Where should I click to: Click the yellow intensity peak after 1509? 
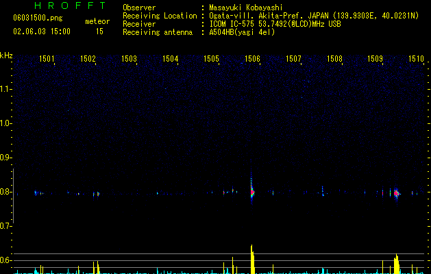396,264
